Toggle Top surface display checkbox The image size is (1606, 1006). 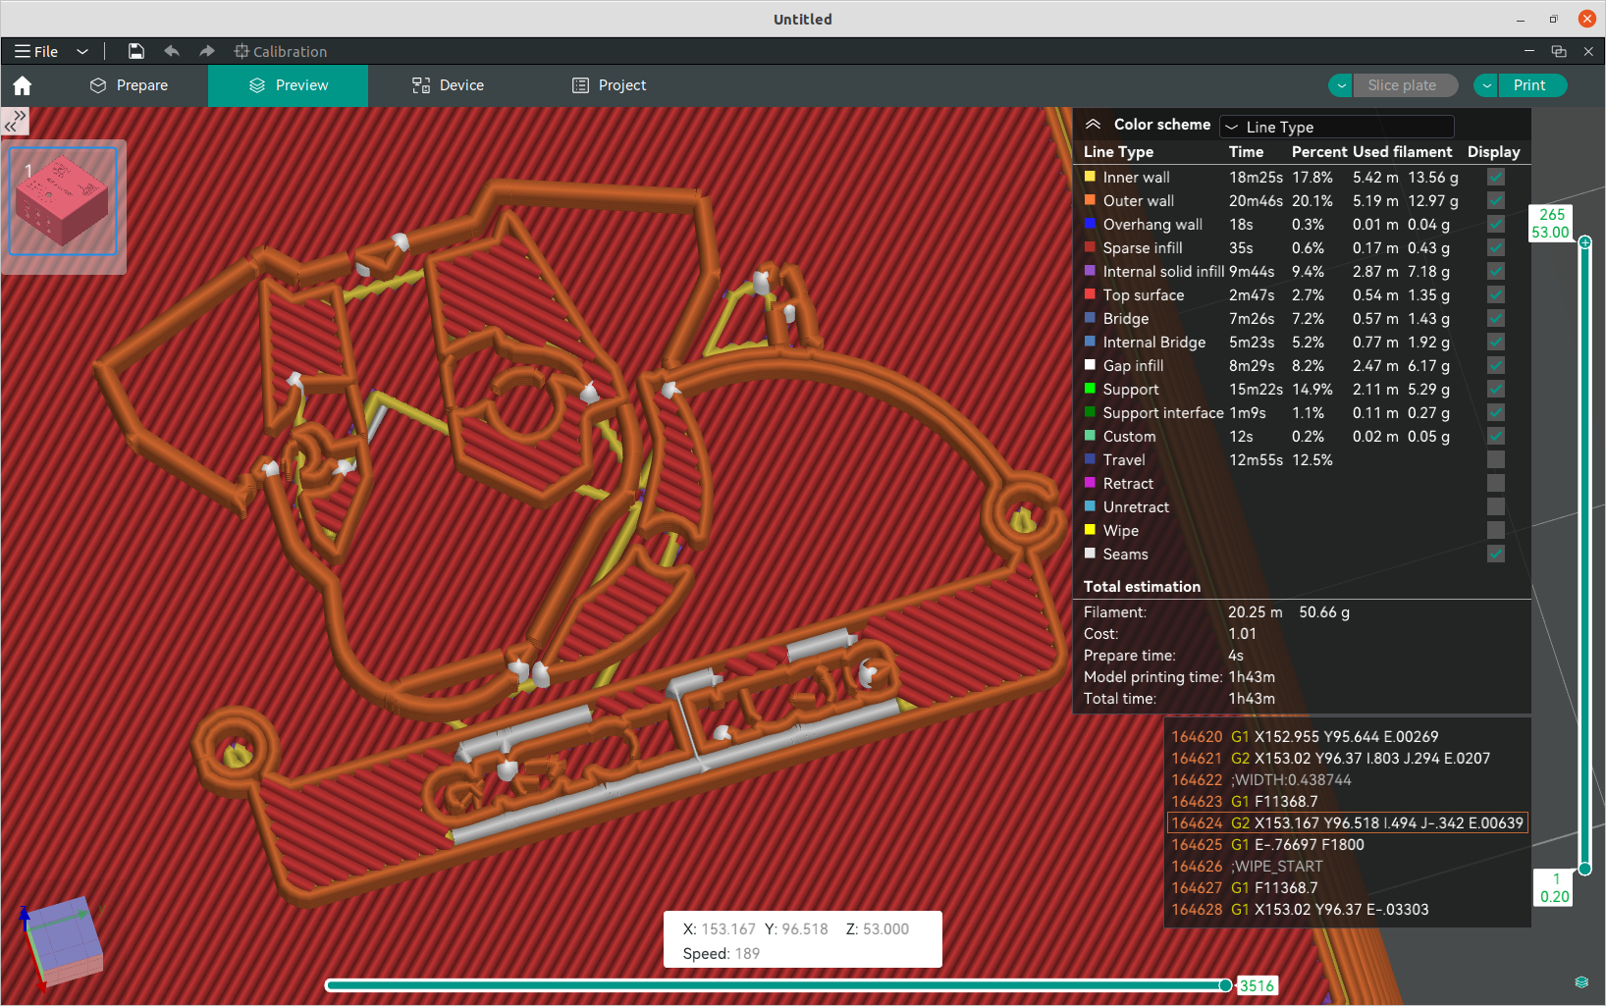1496,294
